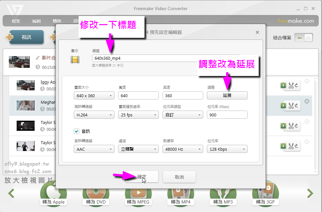Click the 位元率 field with 900
The image size is (322, 212).
(x=227, y=115)
